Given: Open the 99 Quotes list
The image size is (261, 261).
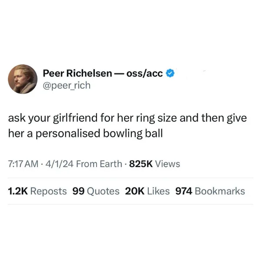Looking at the screenshot, I should point(96,191).
